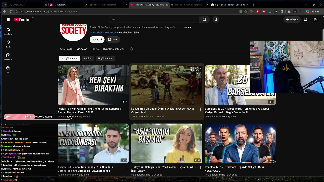Open the Siz section in sidebar
Image resolution: width=324 pixels, height=182 pixels.
8,70
